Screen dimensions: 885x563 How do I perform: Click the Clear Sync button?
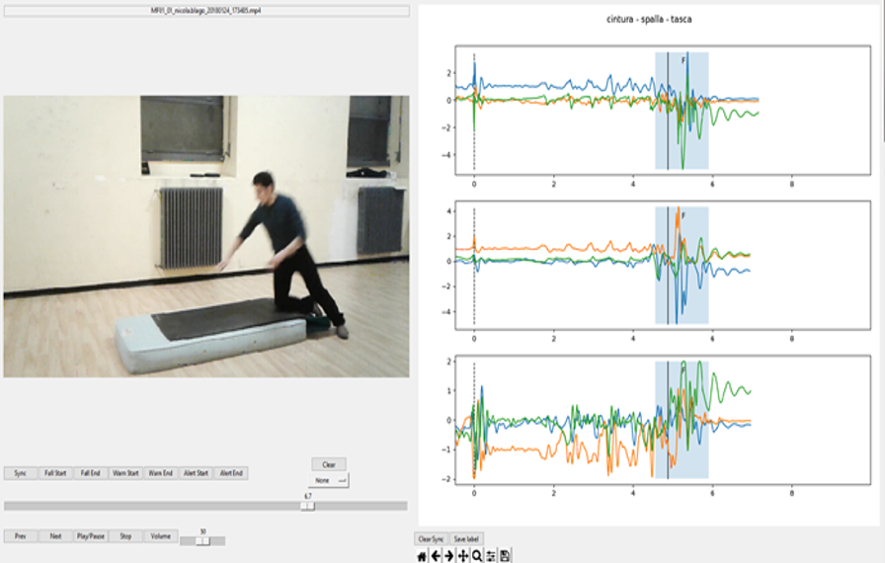(432, 539)
